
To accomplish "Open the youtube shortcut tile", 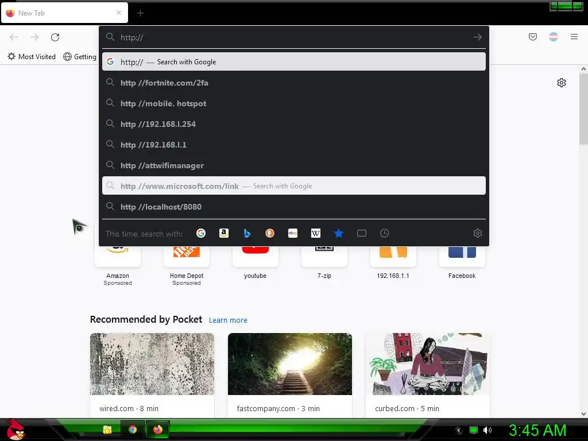I will point(256,262).
